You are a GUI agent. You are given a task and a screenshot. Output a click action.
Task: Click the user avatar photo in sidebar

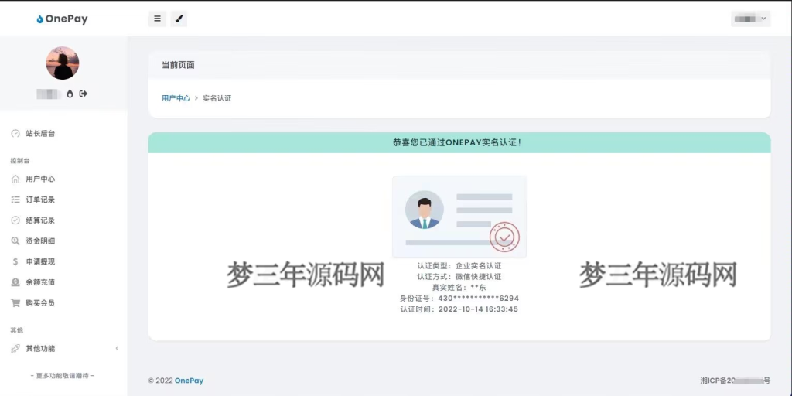click(x=63, y=63)
